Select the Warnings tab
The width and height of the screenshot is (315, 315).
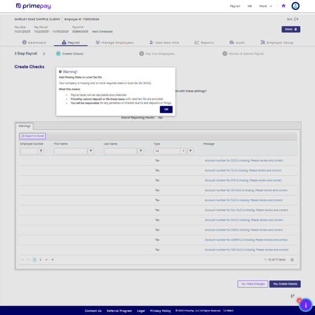click(x=25, y=126)
